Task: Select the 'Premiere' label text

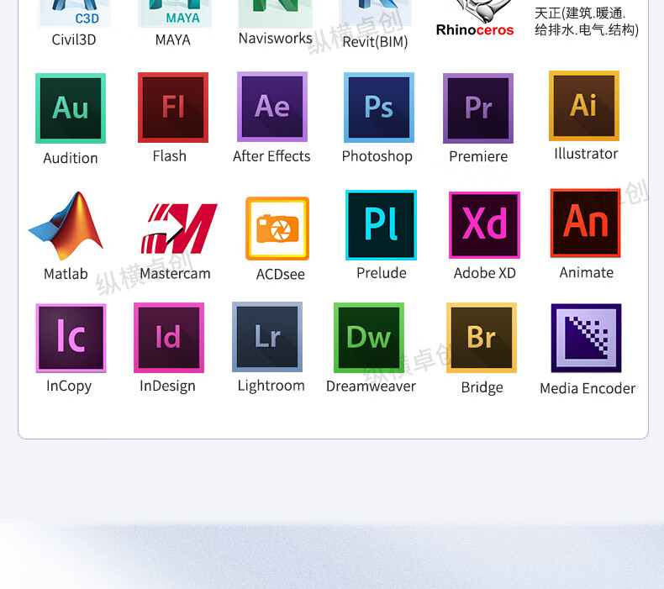Action: pos(478,156)
